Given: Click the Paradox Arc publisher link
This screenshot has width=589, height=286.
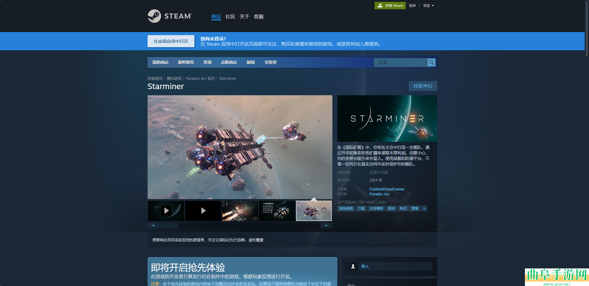Looking at the screenshot, I should tap(380, 194).
